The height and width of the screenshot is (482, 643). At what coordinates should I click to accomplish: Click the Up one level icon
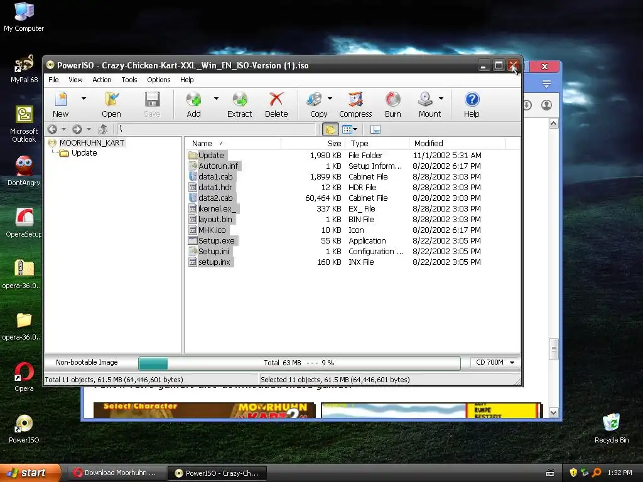pyautogui.click(x=103, y=129)
